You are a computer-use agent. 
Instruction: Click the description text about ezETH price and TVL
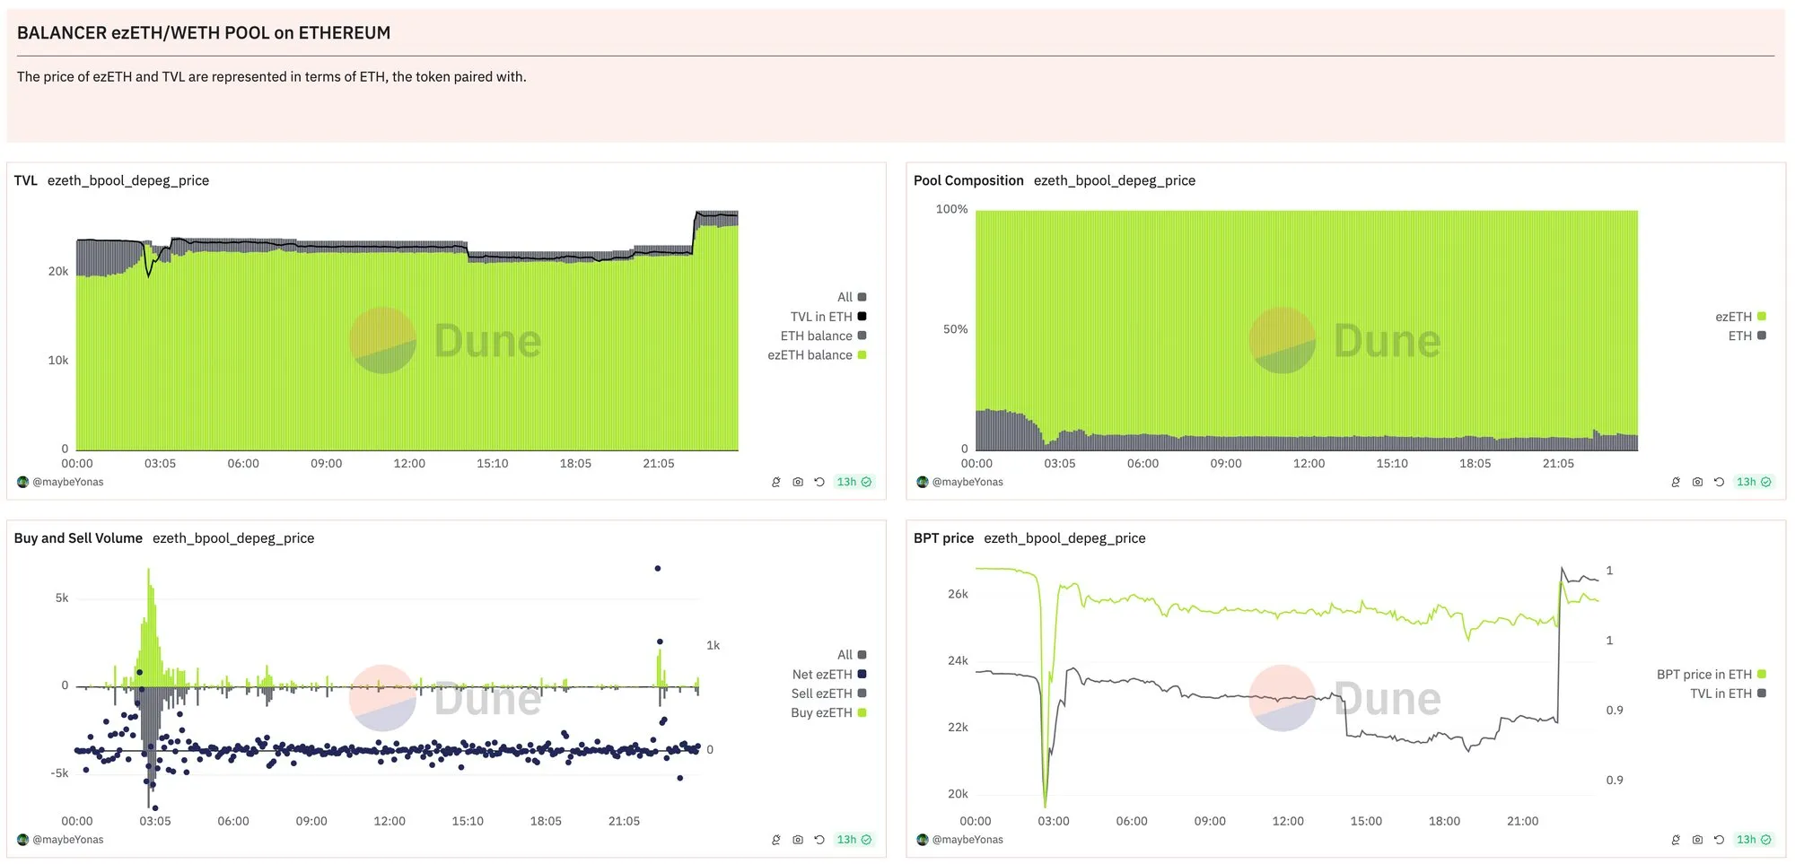[x=272, y=77]
